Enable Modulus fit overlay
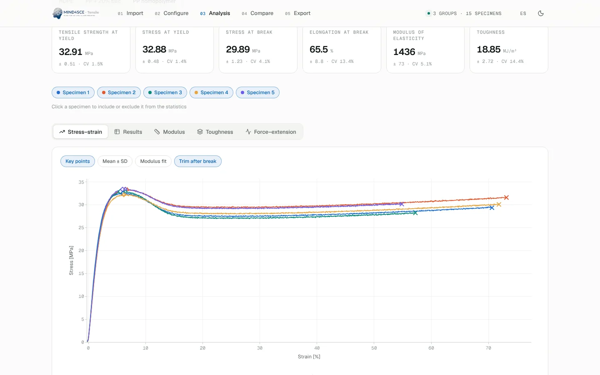Screen dimensions: 600x375 point(153,161)
